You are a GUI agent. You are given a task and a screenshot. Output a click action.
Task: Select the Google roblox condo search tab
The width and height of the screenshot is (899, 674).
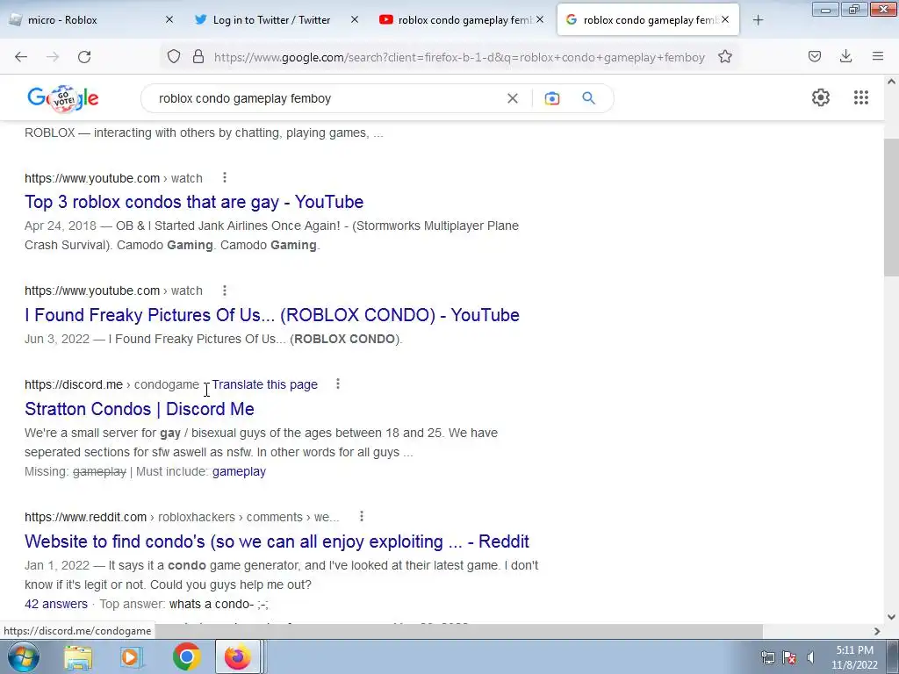pyautogui.click(x=648, y=20)
